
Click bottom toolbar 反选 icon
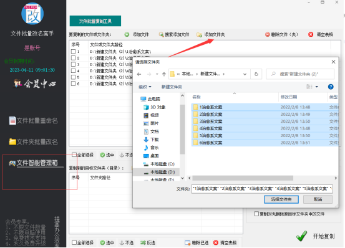[x=143, y=243]
